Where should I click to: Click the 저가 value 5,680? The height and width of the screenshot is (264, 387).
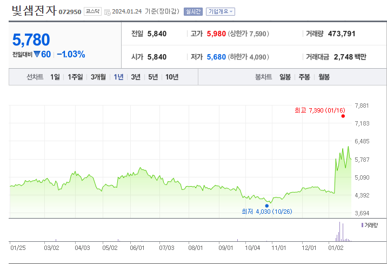pos(216,57)
